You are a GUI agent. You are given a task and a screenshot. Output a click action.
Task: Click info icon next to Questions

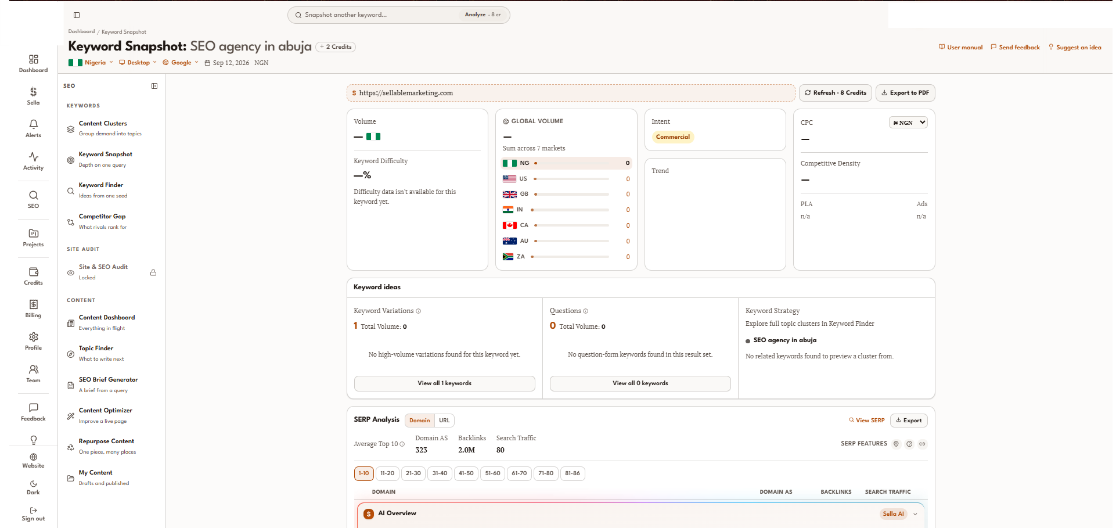point(585,311)
